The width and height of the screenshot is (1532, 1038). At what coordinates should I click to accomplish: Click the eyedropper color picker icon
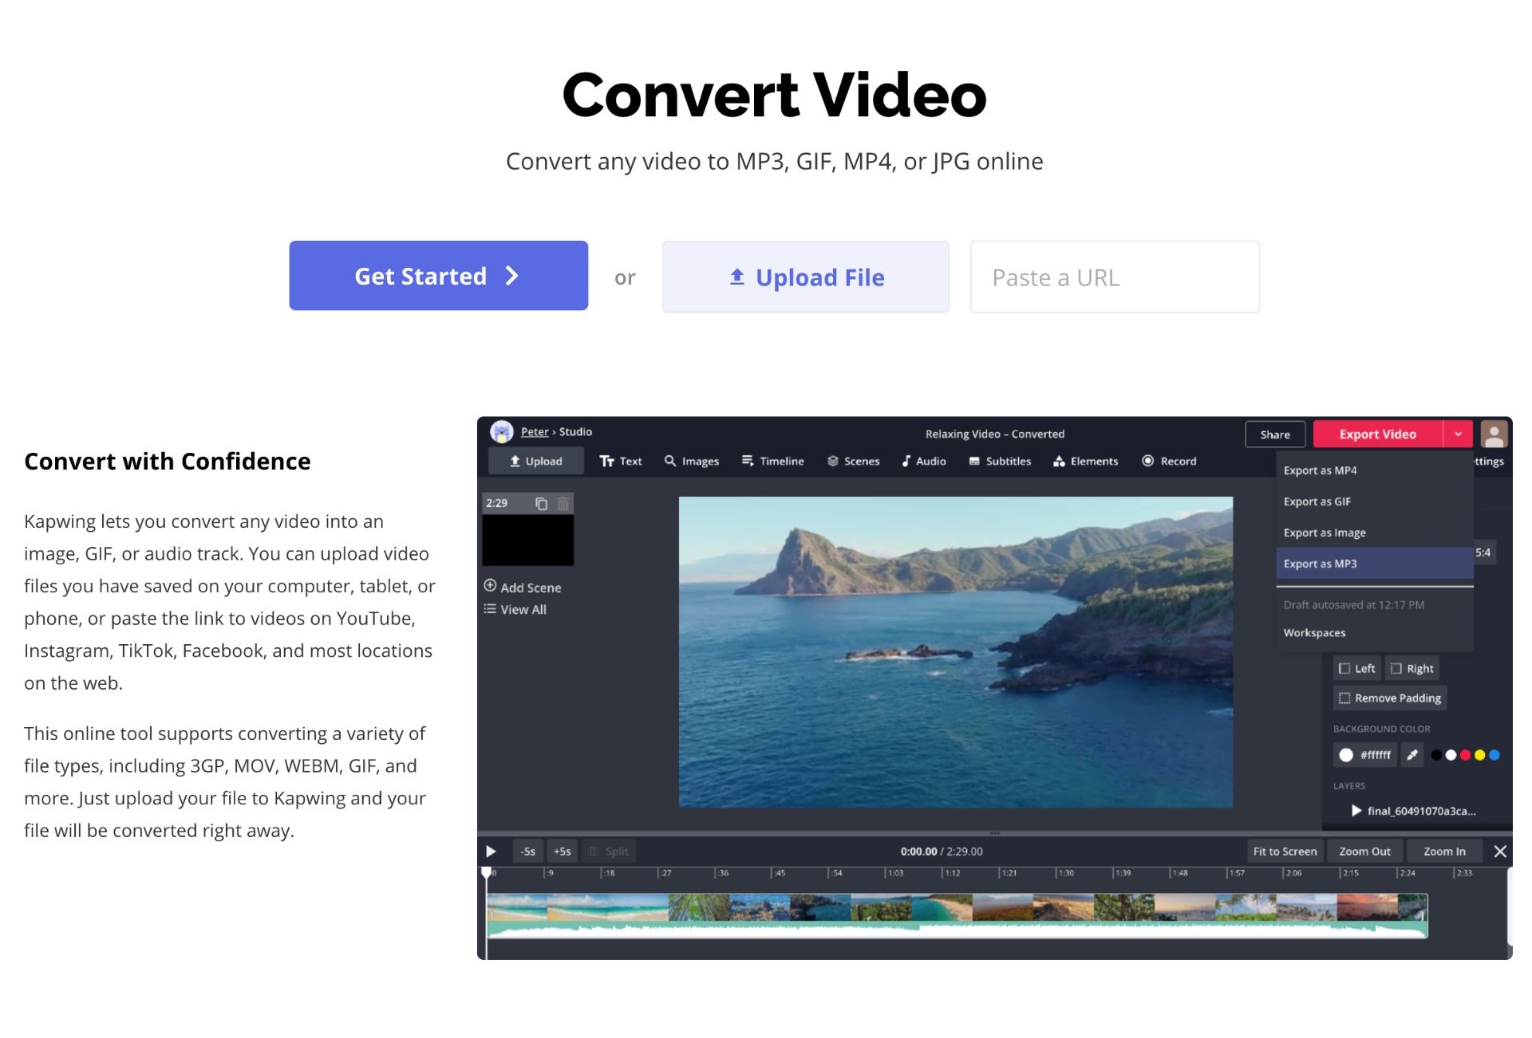click(1412, 755)
